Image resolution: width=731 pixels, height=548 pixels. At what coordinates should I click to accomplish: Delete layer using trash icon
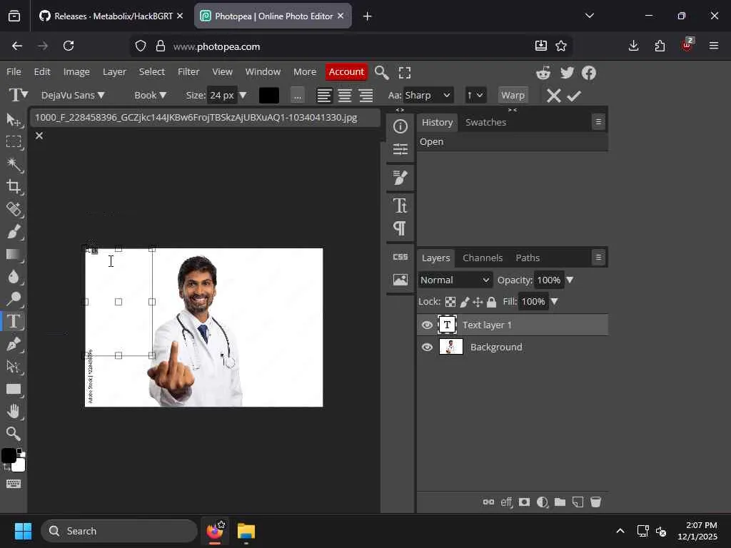coord(595,502)
